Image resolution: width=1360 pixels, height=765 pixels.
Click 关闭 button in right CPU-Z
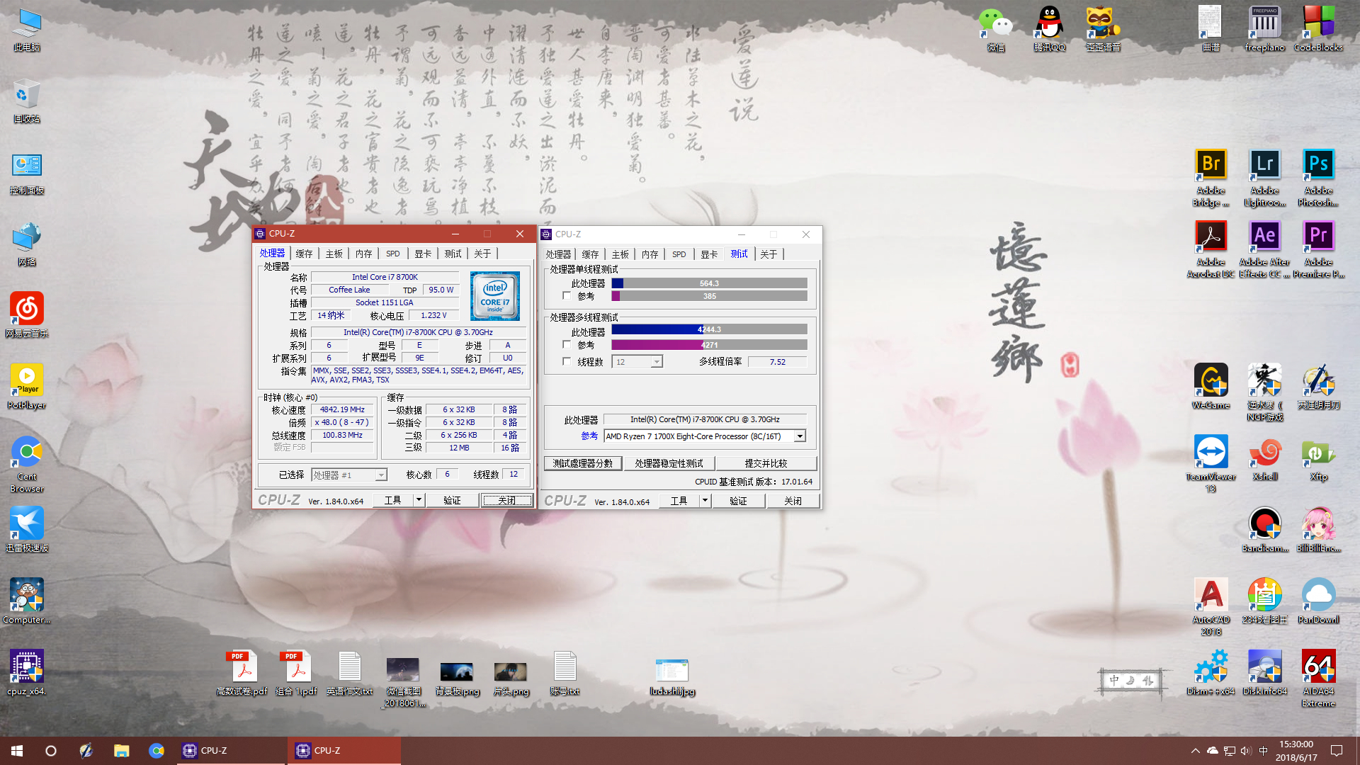(793, 501)
